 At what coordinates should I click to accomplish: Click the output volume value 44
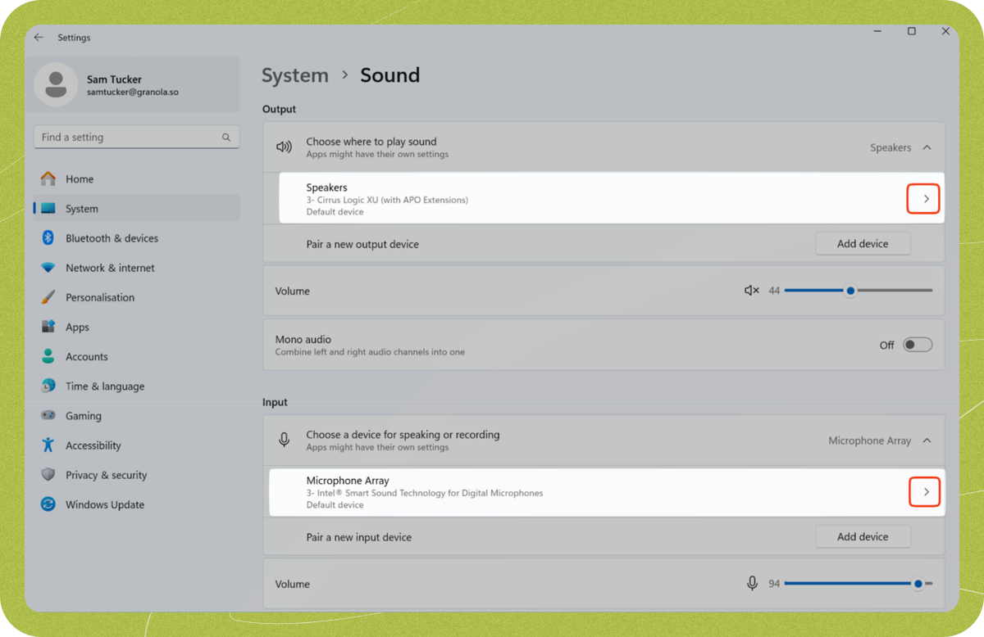coord(774,291)
